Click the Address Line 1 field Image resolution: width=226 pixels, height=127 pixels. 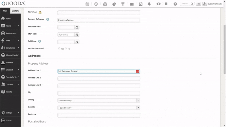(x=99, y=71)
